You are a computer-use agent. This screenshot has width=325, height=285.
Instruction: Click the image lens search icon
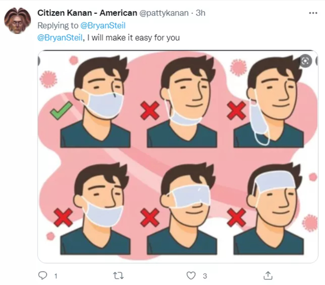point(305,61)
